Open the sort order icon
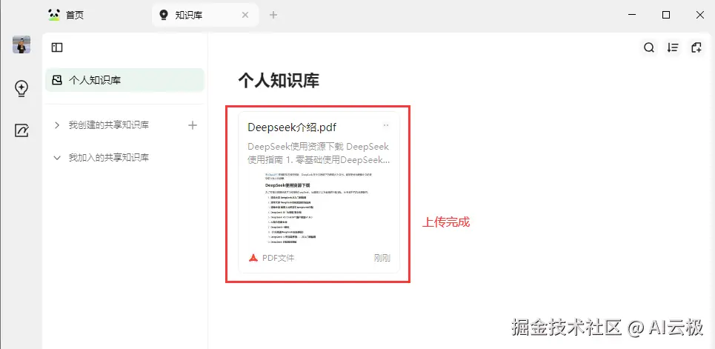 pos(673,47)
